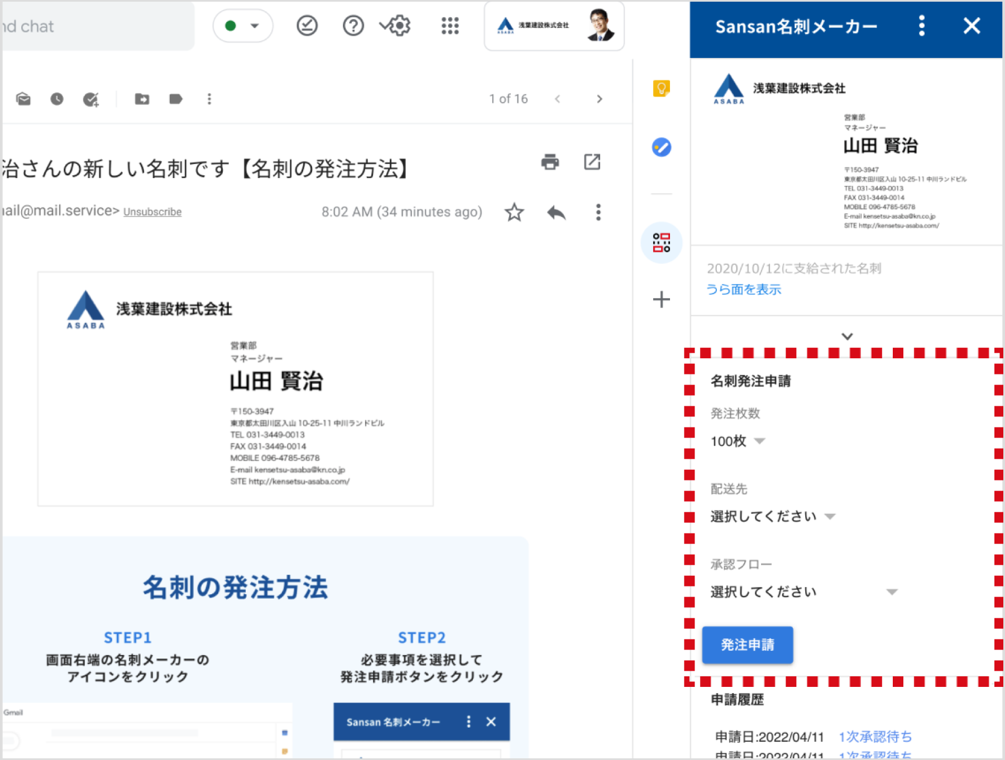Open the 100枚 order quantity dropdown

click(738, 441)
